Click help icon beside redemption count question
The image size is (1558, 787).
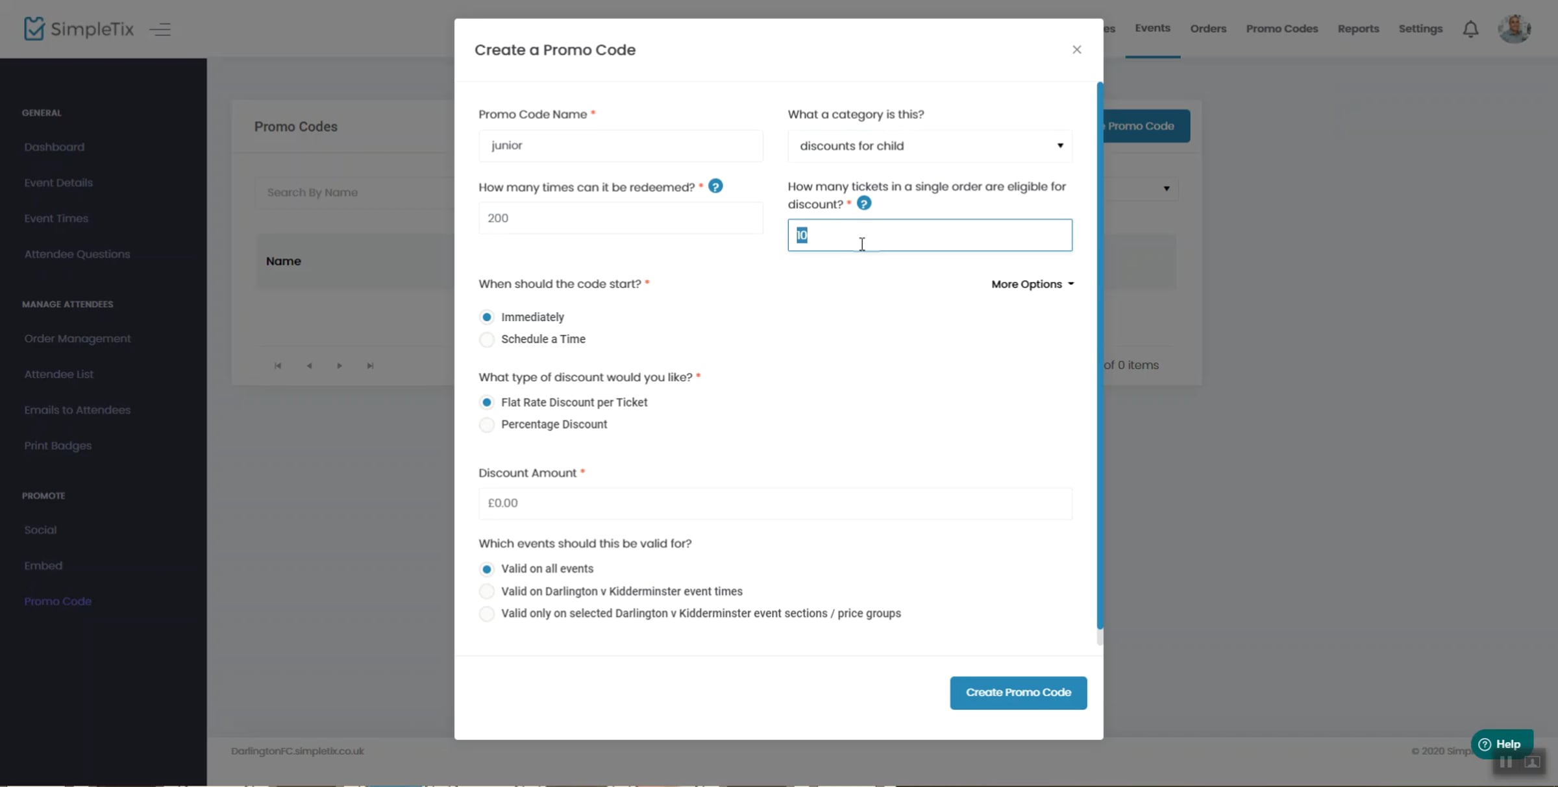[715, 187]
